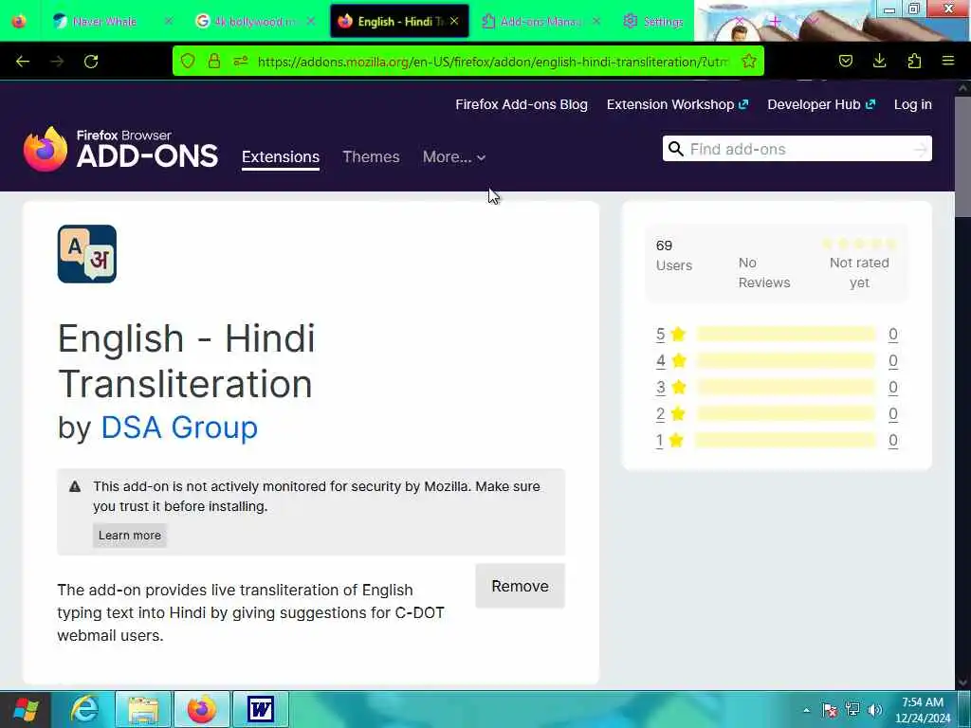Launch Internet Explorer from taskbar

tap(84, 709)
